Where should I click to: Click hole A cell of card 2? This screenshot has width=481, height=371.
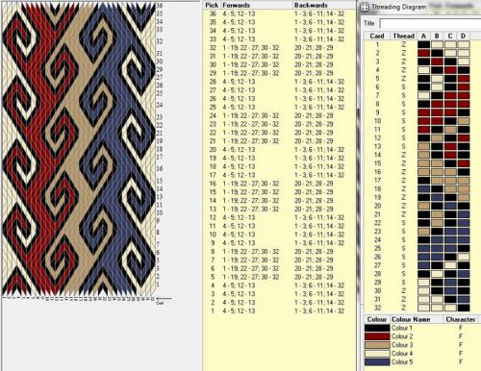click(423, 53)
